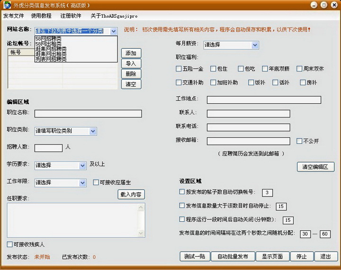Image resolution: width=341 pixels, height=270 pixels.
Task: Click the auto-close minutes field beside 分钟数
Action: coord(288,220)
